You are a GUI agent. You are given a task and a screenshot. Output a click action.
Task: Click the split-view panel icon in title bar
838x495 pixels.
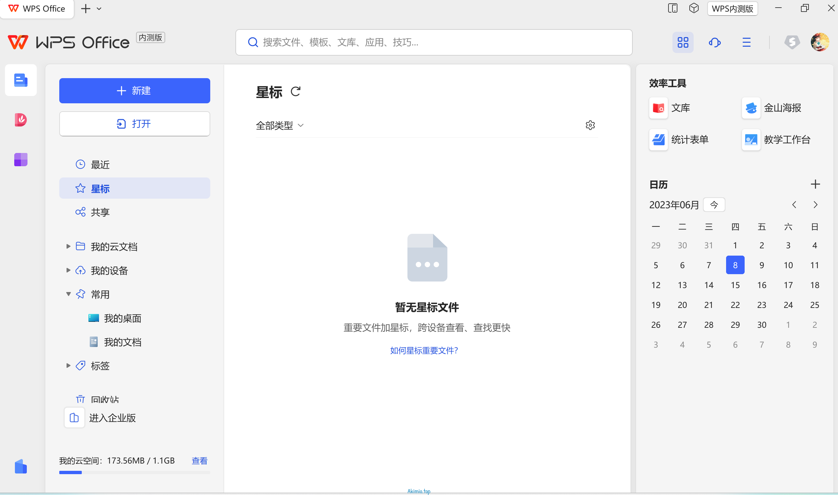pyautogui.click(x=672, y=8)
